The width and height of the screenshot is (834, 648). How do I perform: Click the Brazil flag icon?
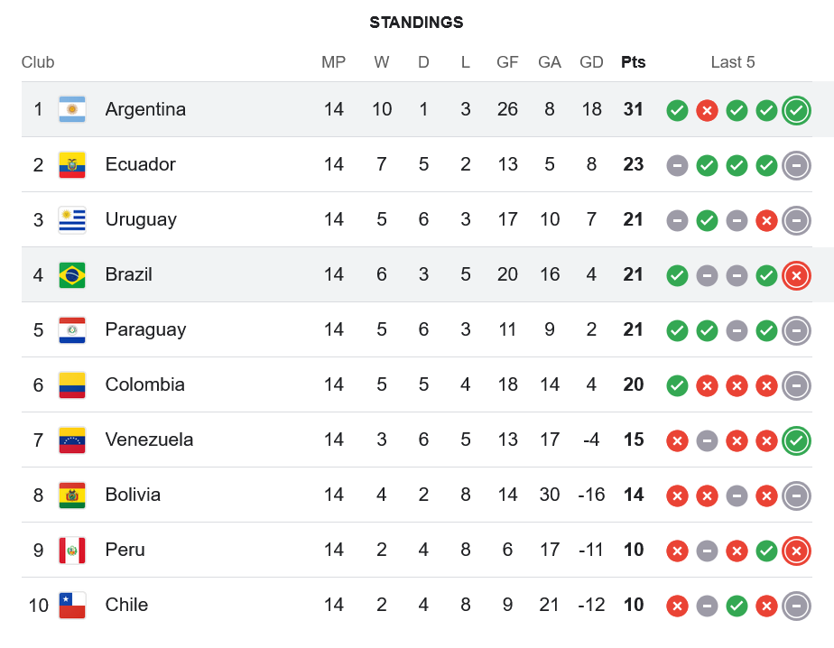click(x=72, y=274)
